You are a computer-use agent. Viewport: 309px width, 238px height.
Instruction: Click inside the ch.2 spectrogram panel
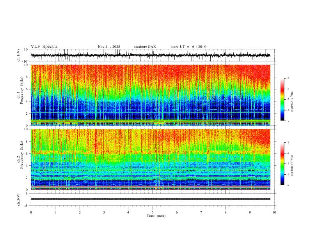(151, 159)
